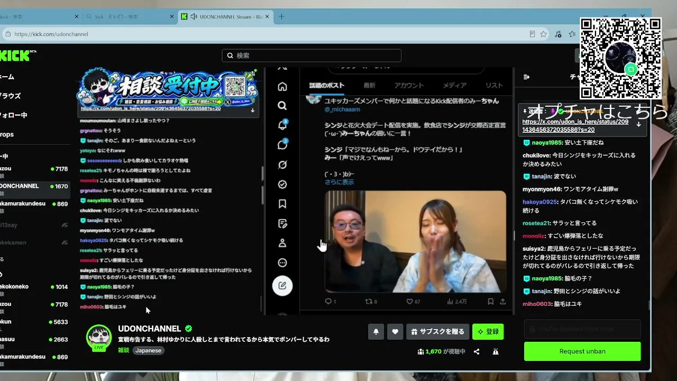Open the tweet's video thumbnail
Screen dimensions: 677x381
(415, 241)
